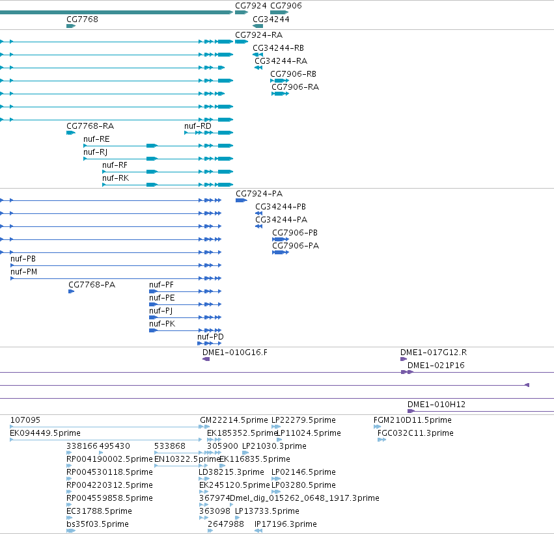Select EST LP02146.5prime label
The image size is (554, 534).
tap(303, 472)
